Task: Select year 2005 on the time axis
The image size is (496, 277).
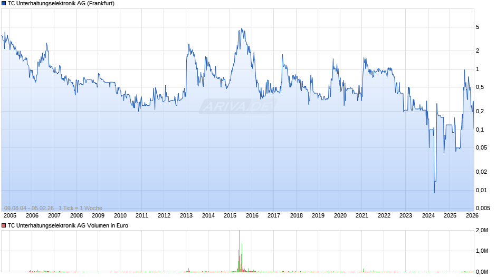Action: (10, 215)
